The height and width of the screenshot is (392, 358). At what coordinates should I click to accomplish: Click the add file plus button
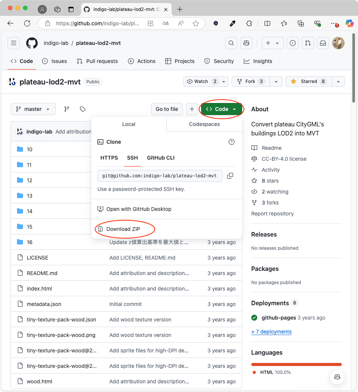pyautogui.click(x=192, y=109)
